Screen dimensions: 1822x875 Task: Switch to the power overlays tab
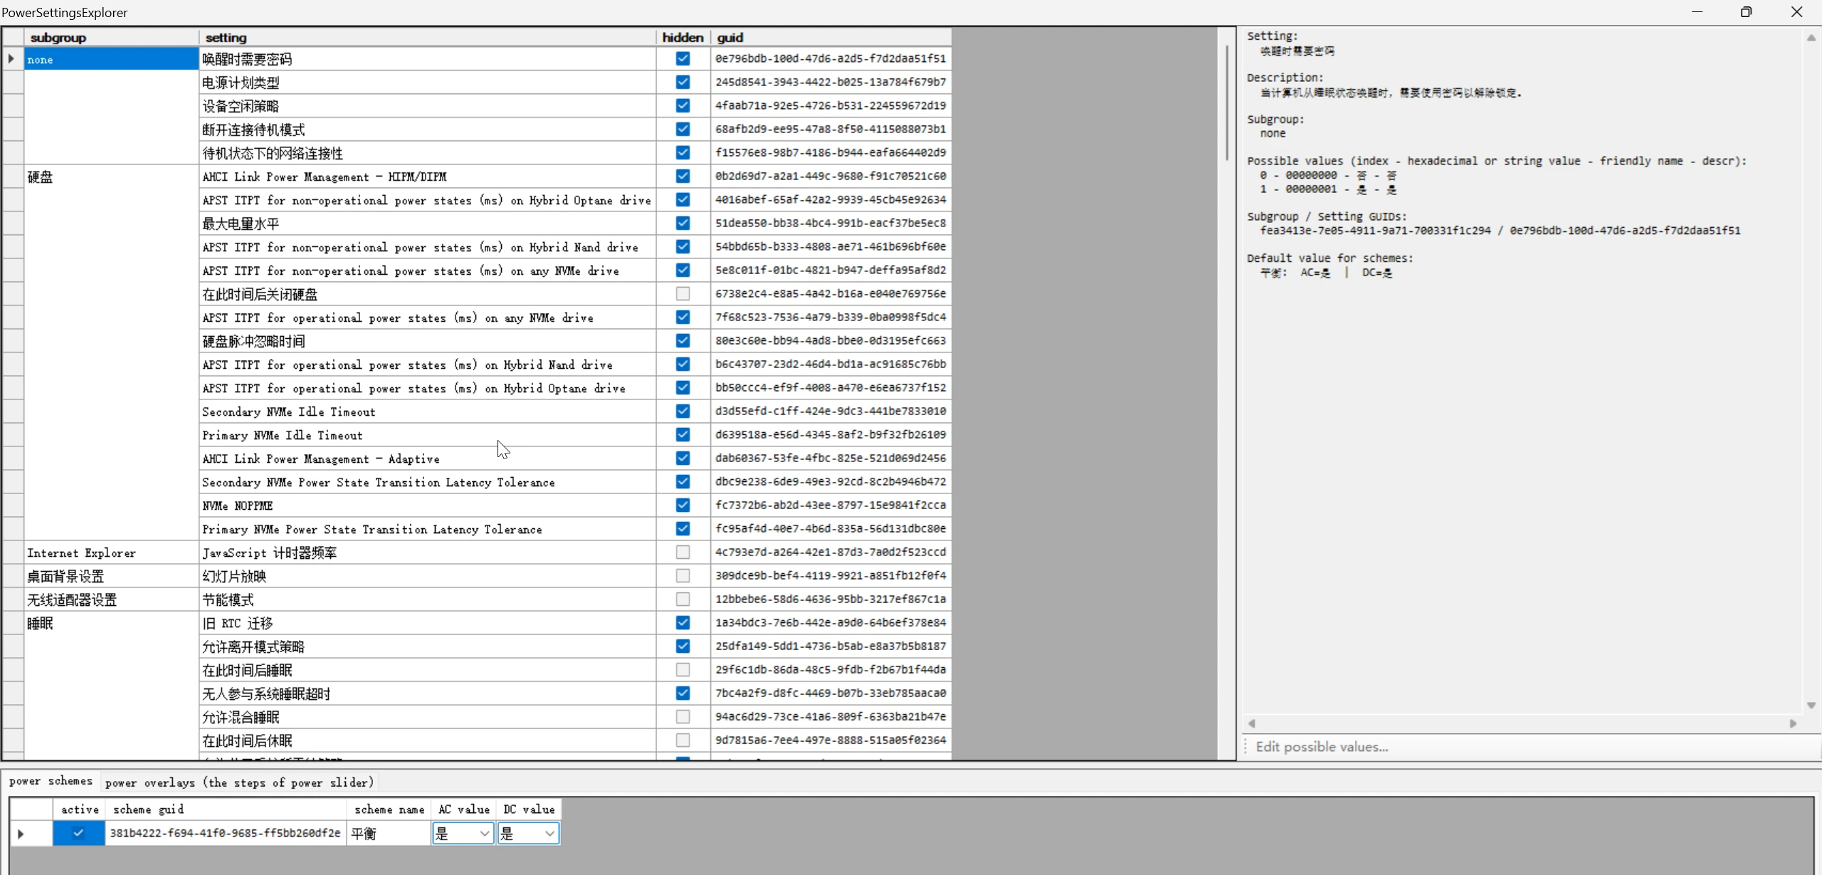(x=239, y=782)
